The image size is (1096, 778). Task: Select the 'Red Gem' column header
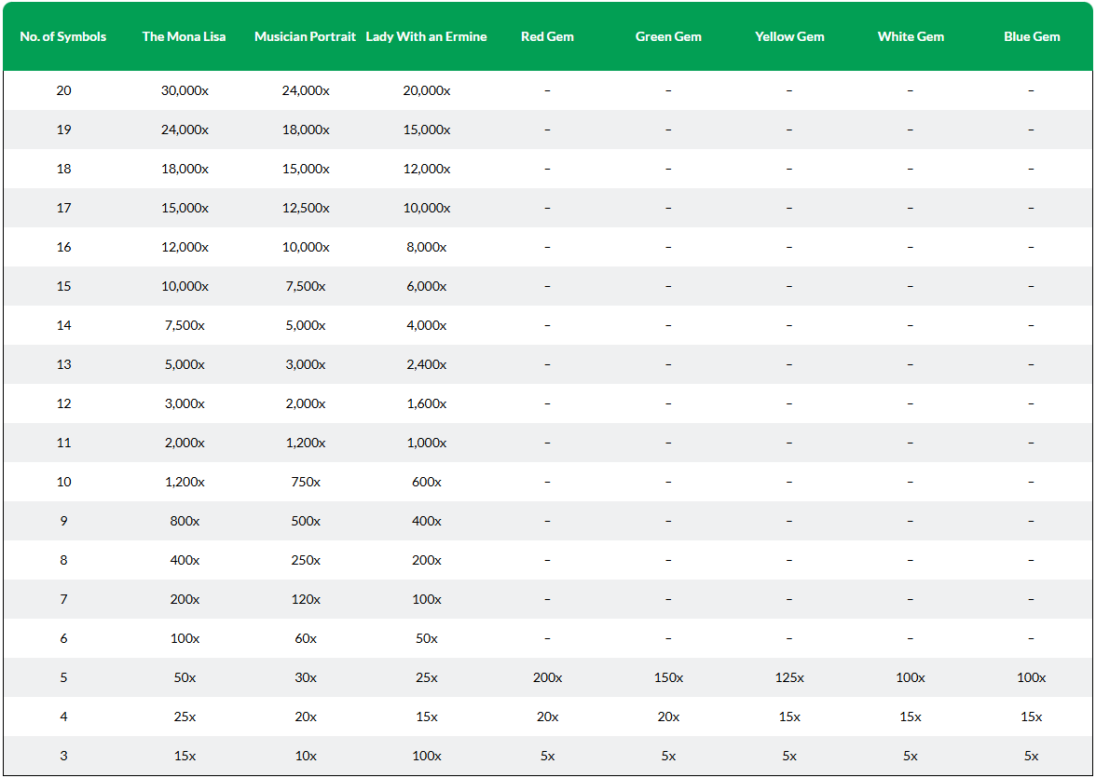click(547, 37)
